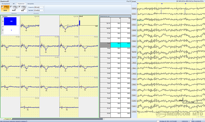
Task: Click the highlighted Fz-A1 N latency cell
Action: pos(116,45)
